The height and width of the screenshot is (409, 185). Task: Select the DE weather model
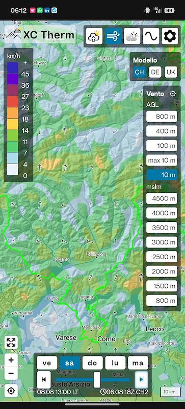click(x=155, y=72)
